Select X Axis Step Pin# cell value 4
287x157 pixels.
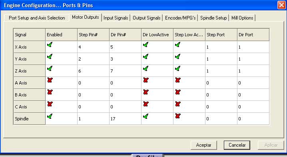coord(94,47)
